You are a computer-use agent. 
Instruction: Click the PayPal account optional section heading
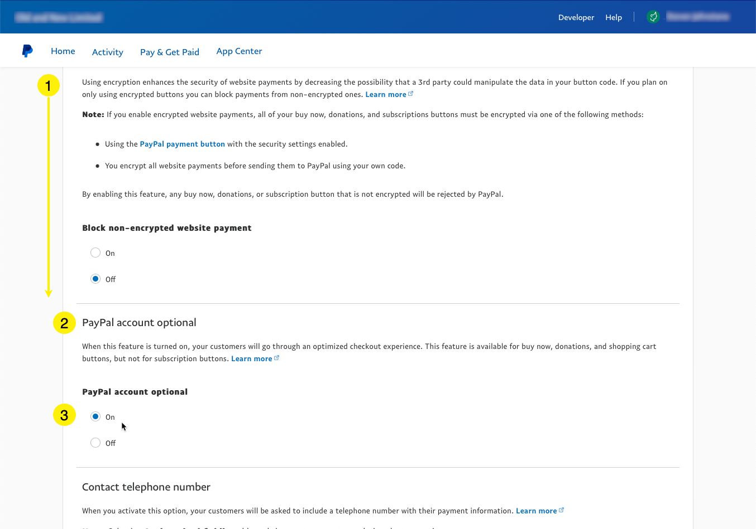pos(139,323)
